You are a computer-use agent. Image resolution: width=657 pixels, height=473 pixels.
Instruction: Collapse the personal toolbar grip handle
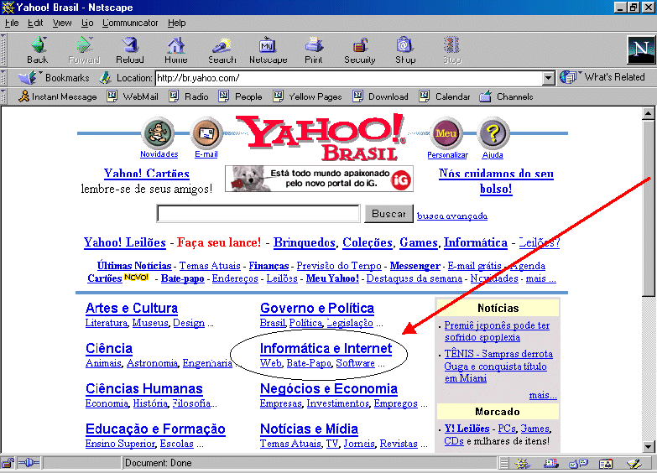coord(3,96)
